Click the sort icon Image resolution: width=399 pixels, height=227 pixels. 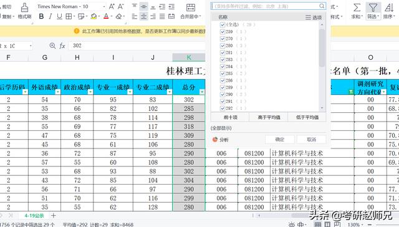389,7
